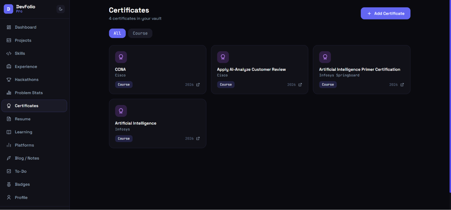Open external link icon on CCNA card
This screenshot has height=210, width=451.
point(198,85)
